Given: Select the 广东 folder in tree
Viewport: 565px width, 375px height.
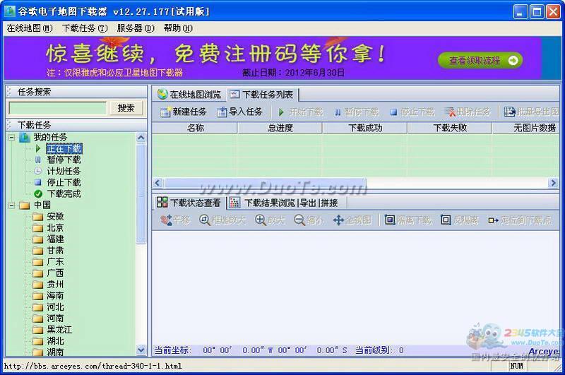Looking at the screenshot, I should (55, 262).
